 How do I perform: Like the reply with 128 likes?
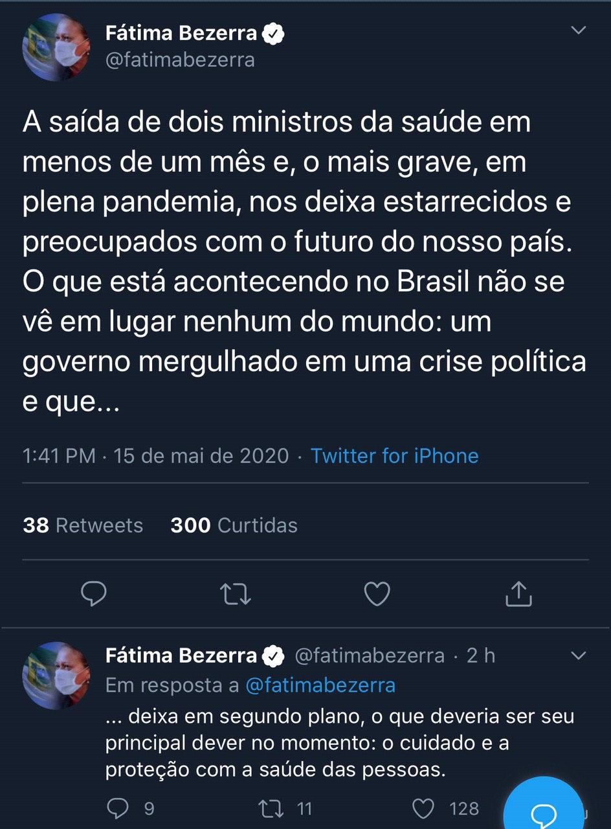[424, 808]
